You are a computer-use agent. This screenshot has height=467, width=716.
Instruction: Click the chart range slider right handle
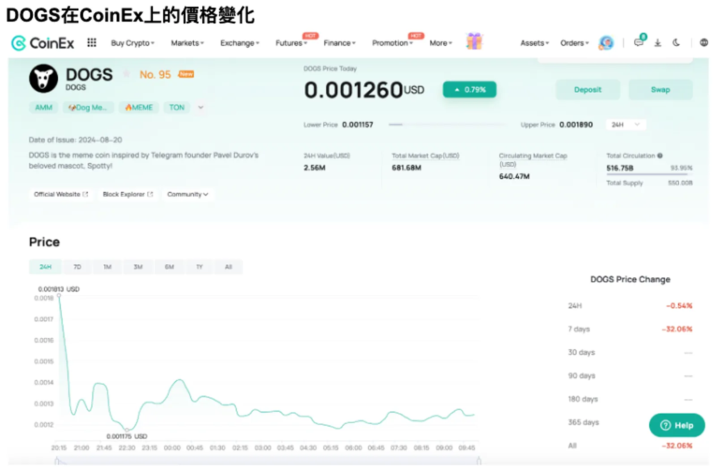[478, 460]
